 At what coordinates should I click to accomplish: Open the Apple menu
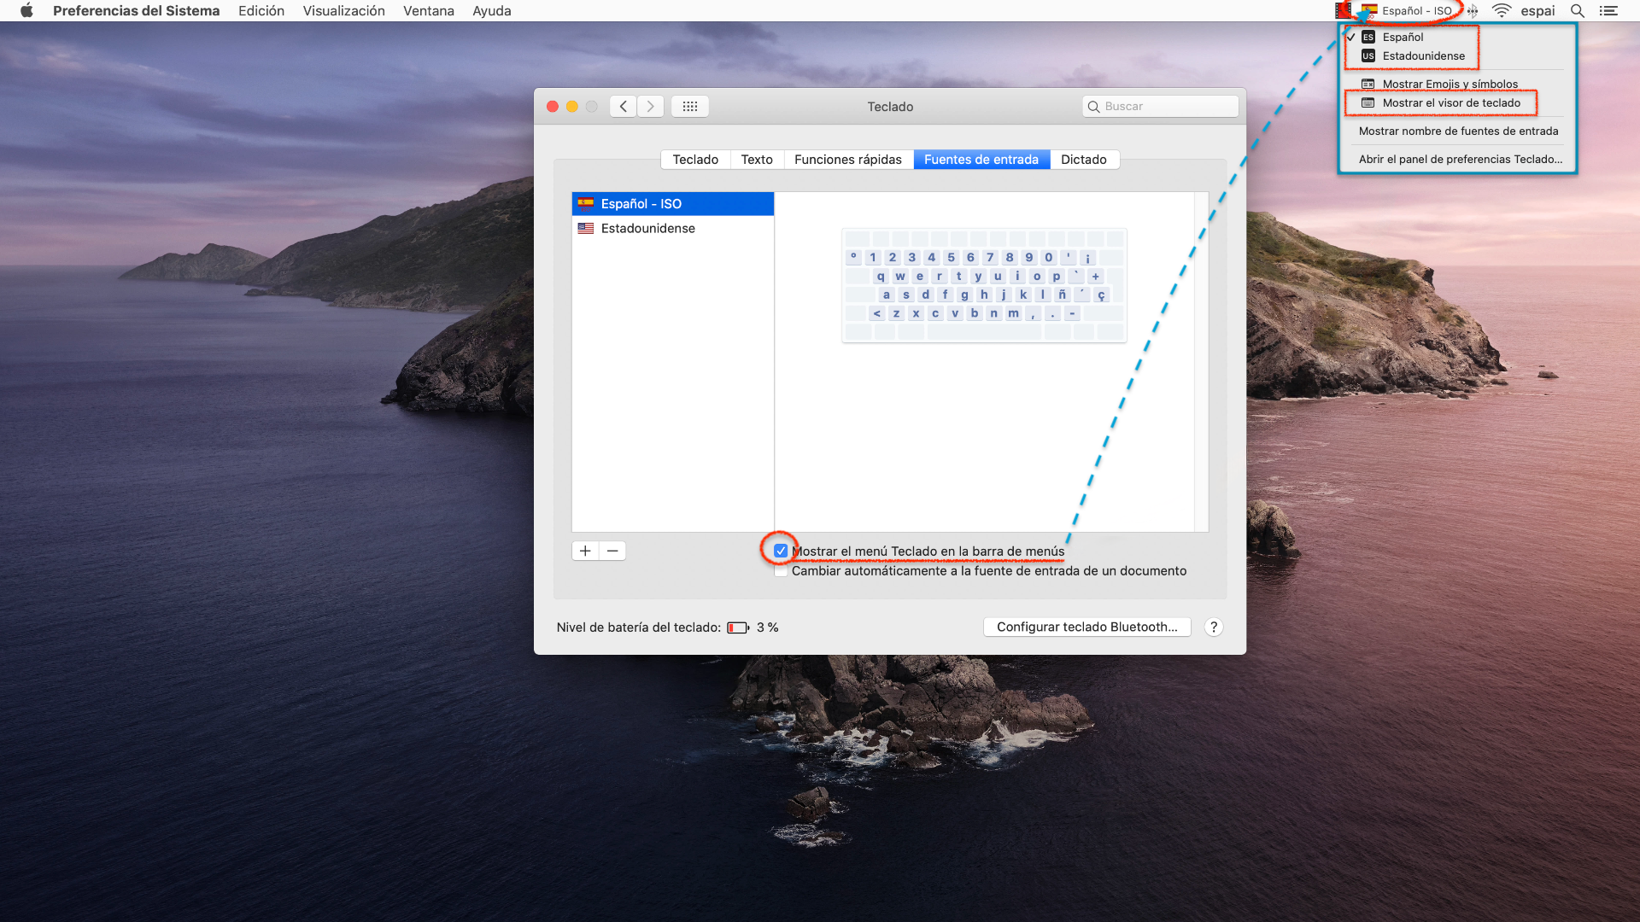coord(26,11)
